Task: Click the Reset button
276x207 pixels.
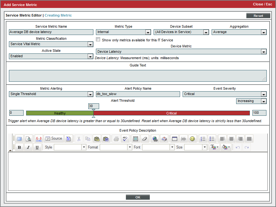Action: click(258, 15)
